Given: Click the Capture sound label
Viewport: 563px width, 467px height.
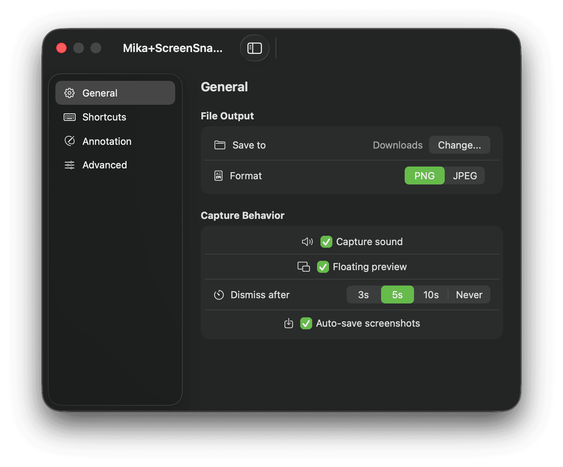Looking at the screenshot, I should tap(369, 242).
